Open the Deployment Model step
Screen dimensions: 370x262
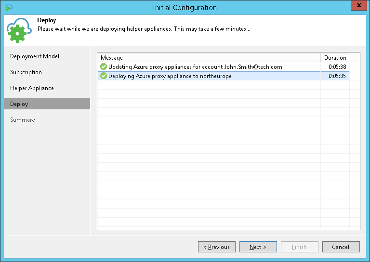point(35,56)
